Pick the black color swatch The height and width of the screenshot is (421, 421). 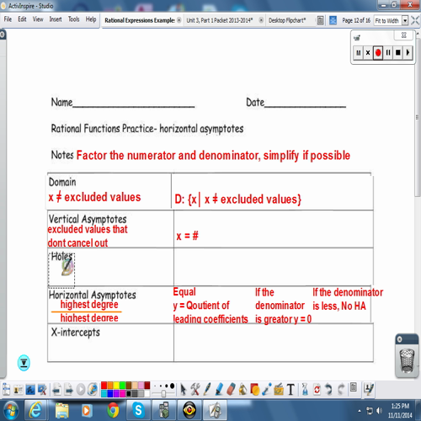pos(129,393)
